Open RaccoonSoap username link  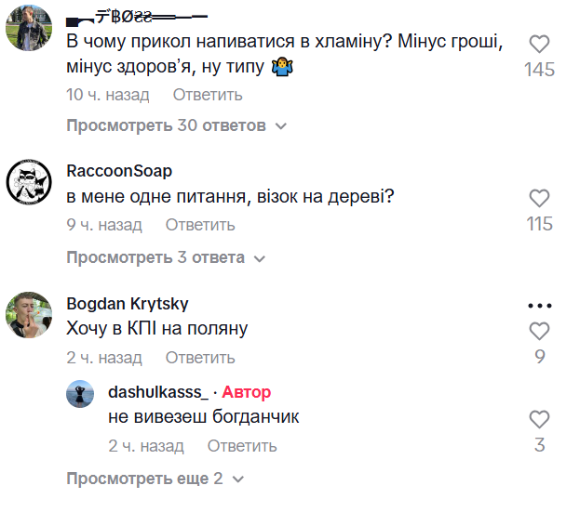[120, 171]
